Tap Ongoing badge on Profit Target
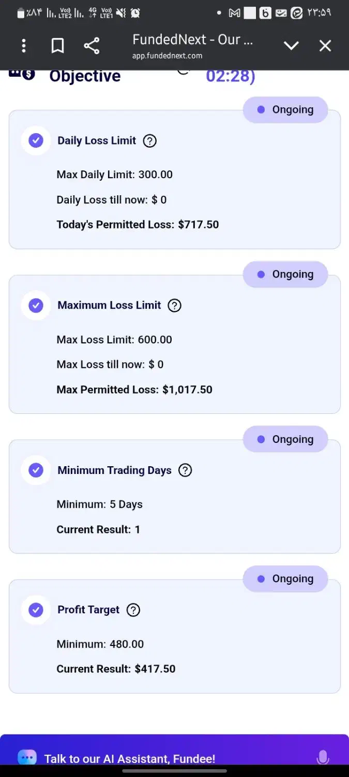 click(285, 579)
